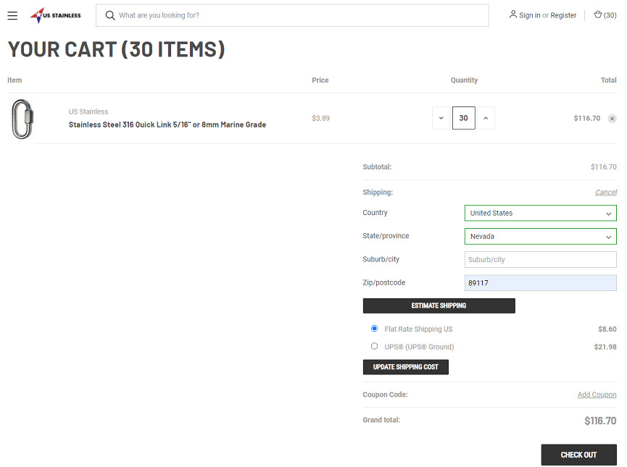
Task: Decrease quantity with the down arrow
Action: (x=441, y=118)
